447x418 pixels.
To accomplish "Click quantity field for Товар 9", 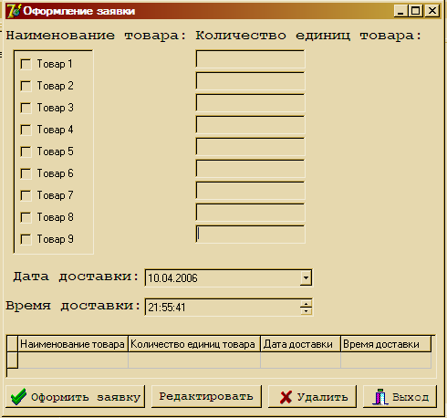I will [x=250, y=235].
